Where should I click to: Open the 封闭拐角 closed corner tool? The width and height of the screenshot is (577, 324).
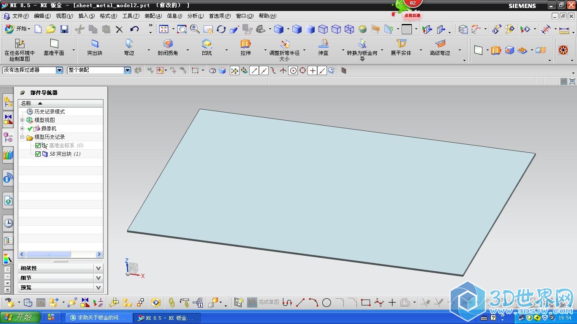(x=168, y=48)
